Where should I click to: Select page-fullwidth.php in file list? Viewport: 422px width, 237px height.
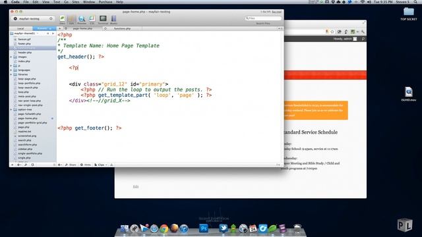29,114
